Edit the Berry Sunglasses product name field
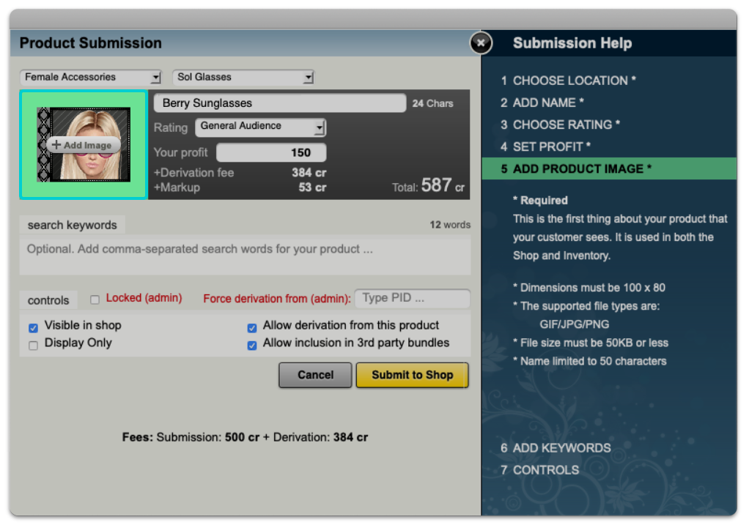 click(278, 103)
